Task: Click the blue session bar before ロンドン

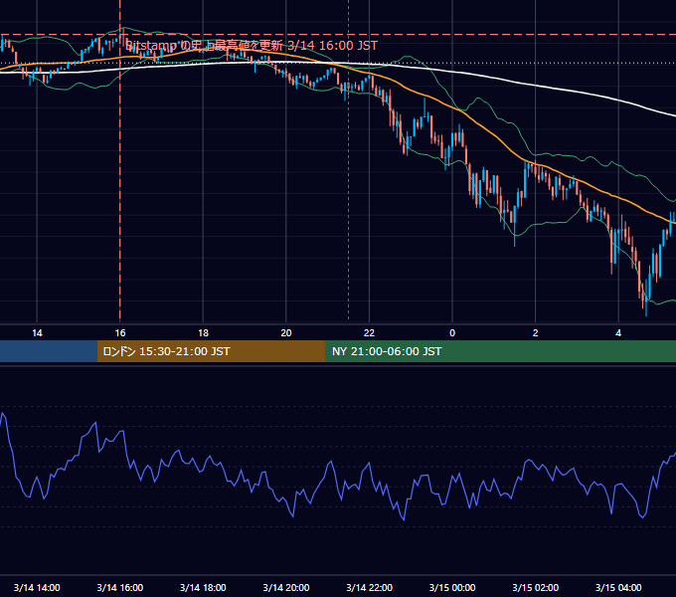Action: 49,351
